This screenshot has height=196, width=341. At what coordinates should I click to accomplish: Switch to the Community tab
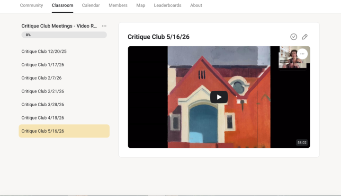pyautogui.click(x=32, y=5)
